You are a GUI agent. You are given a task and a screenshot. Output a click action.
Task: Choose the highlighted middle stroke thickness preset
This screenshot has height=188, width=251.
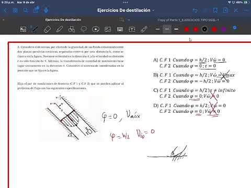(167, 29)
